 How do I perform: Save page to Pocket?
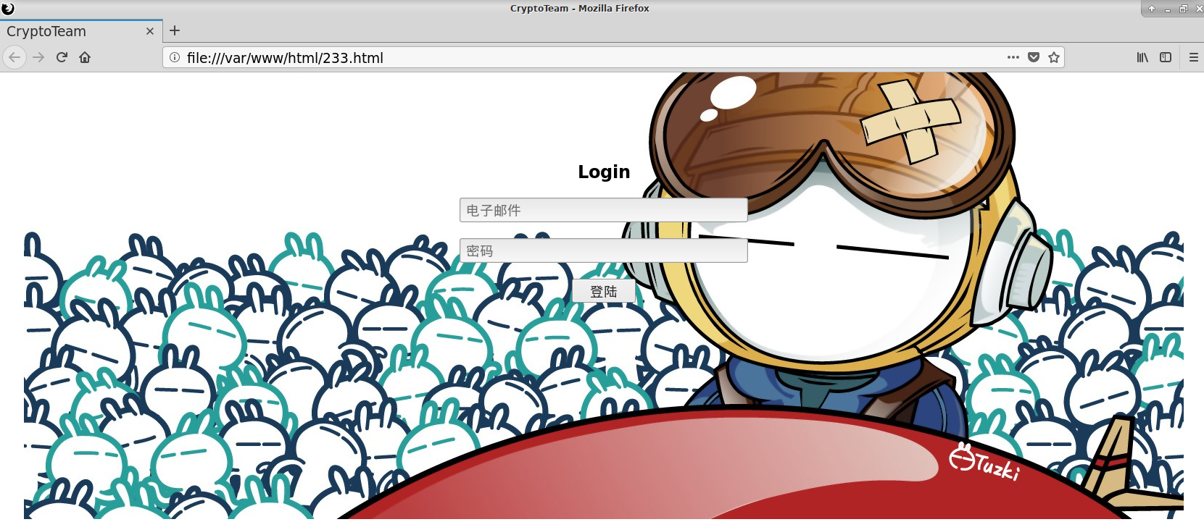tap(1034, 57)
